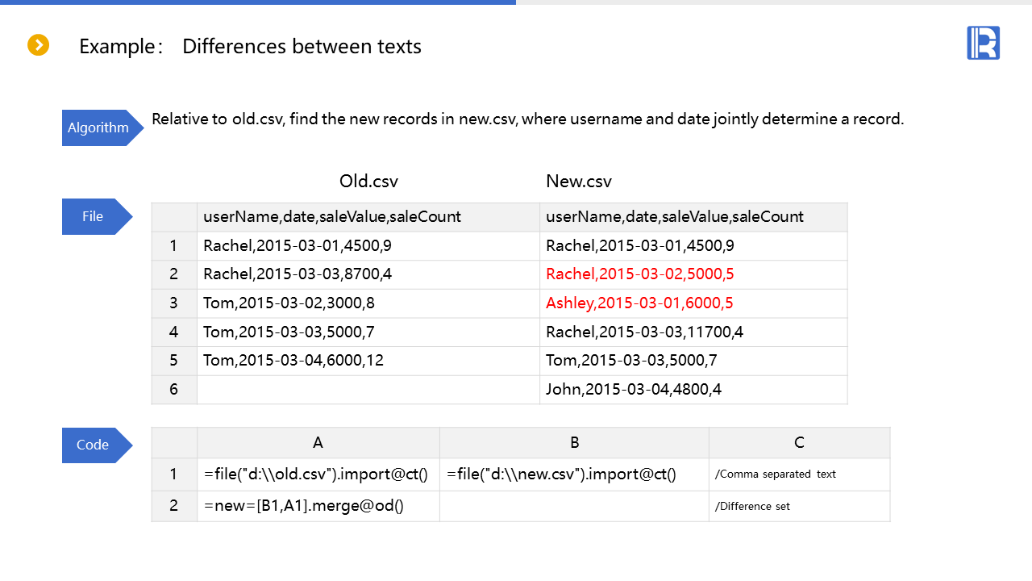Select the red Ashley record in New.csv

coord(639,303)
